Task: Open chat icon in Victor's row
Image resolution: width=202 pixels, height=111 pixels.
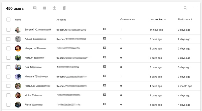Action: pos(105,95)
